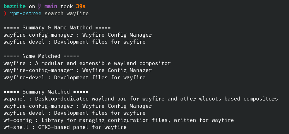The image size is (289, 134).
Task: Select the wapanel package name
Action: (15, 99)
